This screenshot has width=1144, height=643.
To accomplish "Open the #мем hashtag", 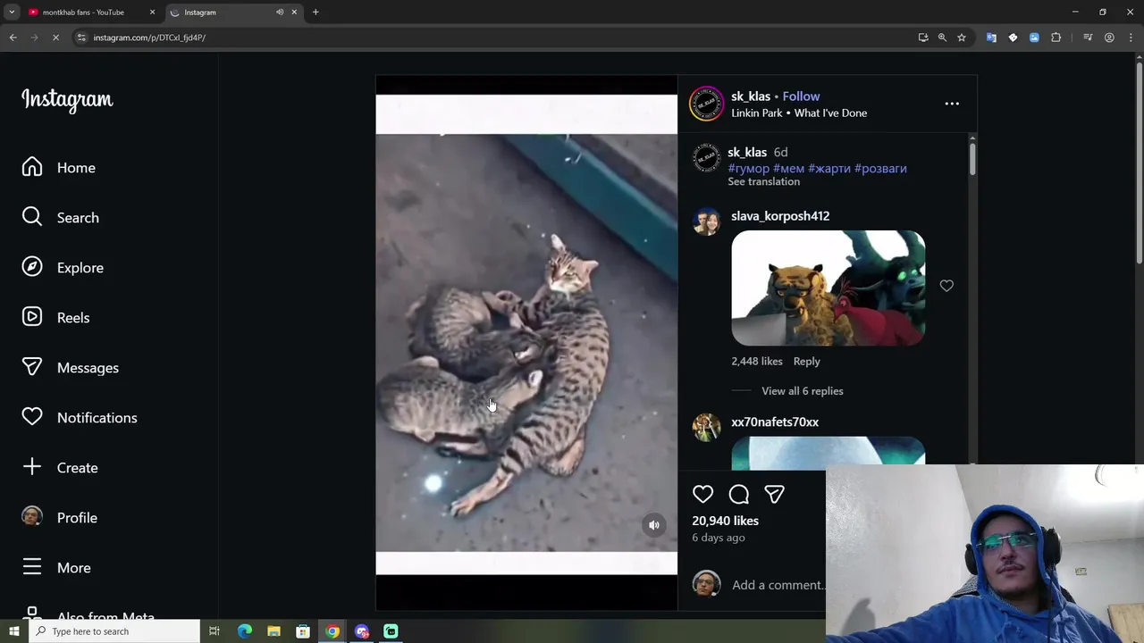I will pyautogui.click(x=788, y=169).
